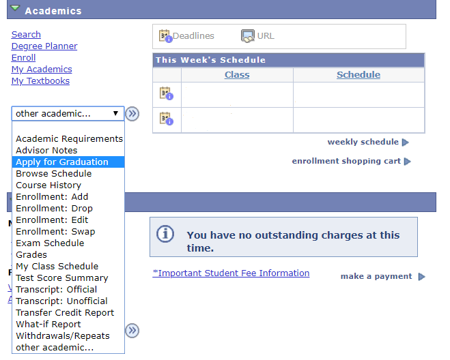This screenshot has height=360, width=450.
Task: Click the Enroll link
Action: pyautogui.click(x=23, y=57)
